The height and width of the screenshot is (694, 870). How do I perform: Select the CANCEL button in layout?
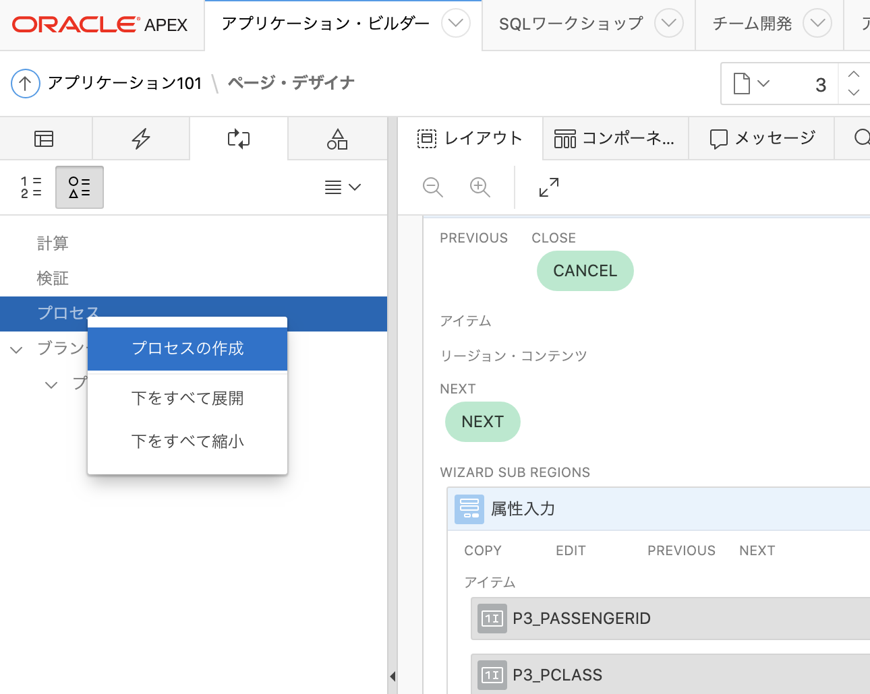[x=585, y=271]
